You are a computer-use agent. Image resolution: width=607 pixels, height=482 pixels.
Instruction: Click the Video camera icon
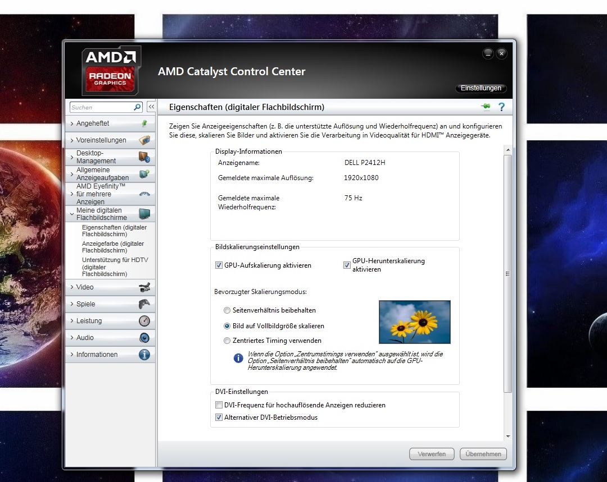click(x=144, y=287)
